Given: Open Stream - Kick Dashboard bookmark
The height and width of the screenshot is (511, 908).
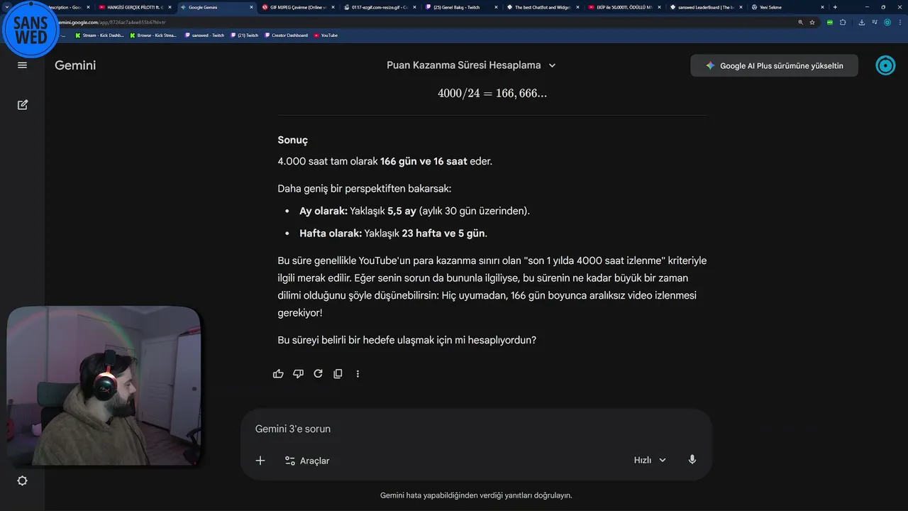Looking at the screenshot, I should 99,35.
